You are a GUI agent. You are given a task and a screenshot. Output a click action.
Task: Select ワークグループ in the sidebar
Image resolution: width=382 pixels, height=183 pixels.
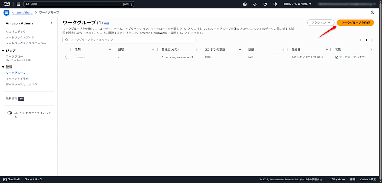point(16,73)
